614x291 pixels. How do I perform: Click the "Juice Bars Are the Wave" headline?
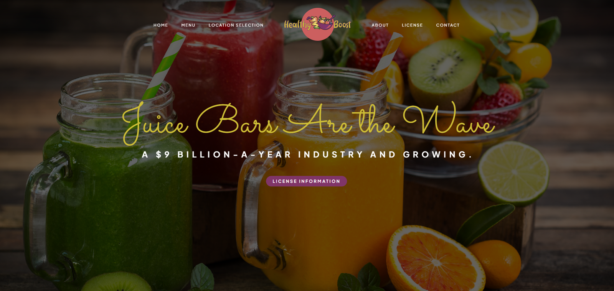(x=308, y=123)
